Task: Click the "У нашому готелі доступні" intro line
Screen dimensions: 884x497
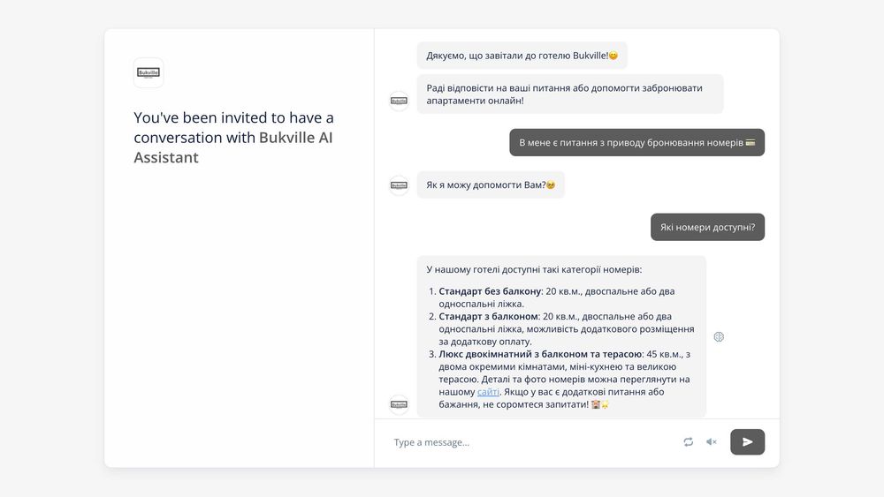Action: coord(534,269)
